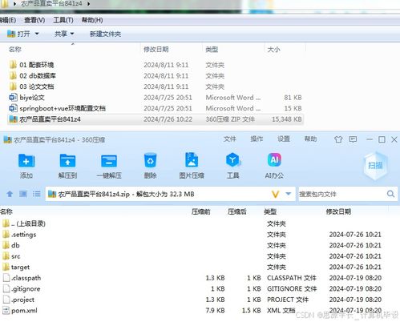Open the 操作 menu in 360压缩
Image resolution: width=400 pixels, height=322 pixels.
click(257, 139)
